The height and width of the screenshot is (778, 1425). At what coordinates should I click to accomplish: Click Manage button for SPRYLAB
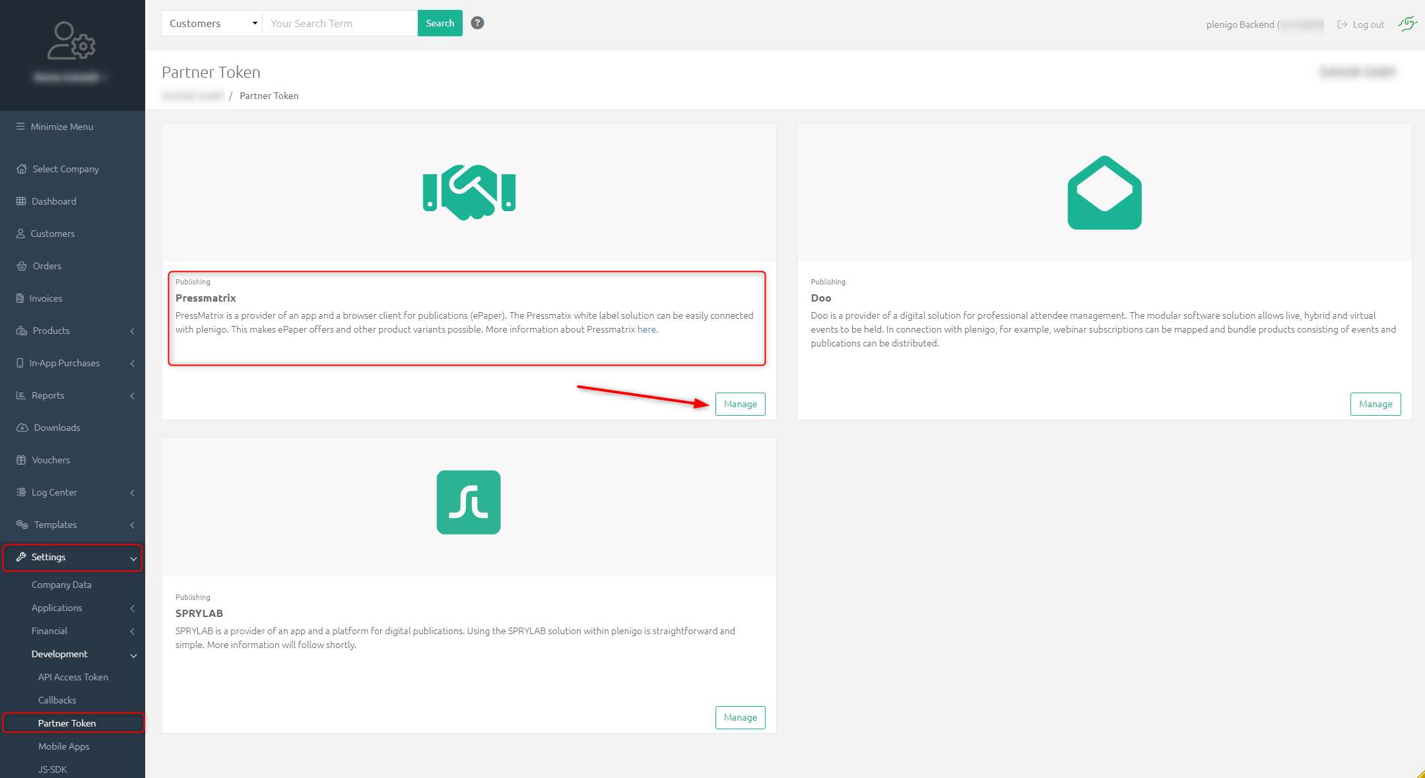click(x=741, y=717)
